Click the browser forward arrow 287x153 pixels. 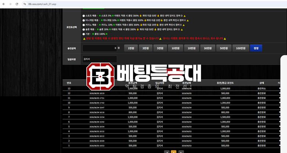point(10,4)
